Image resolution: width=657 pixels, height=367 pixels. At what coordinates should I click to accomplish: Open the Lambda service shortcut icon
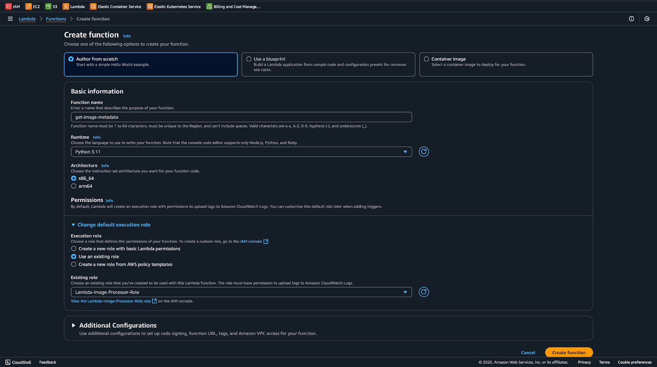tap(66, 7)
